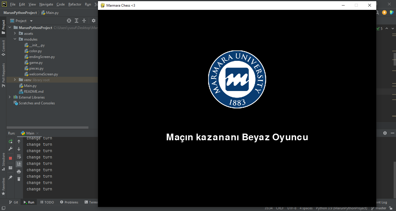
Task: Click expand all in Project panel
Action: (77, 21)
